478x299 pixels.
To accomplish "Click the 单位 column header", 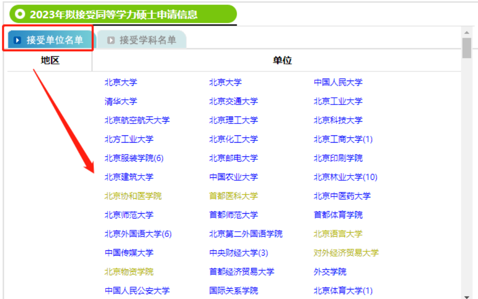I will pos(282,60).
